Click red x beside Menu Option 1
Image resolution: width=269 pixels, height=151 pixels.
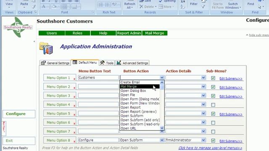click(74, 79)
